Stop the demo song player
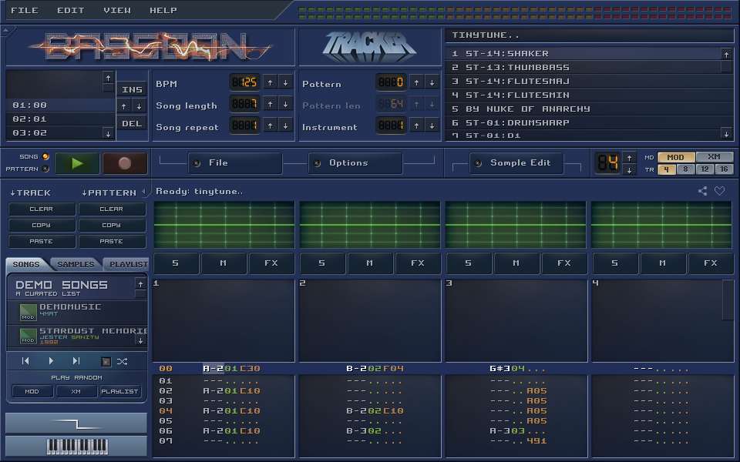This screenshot has width=740, height=462. click(x=106, y=362)
